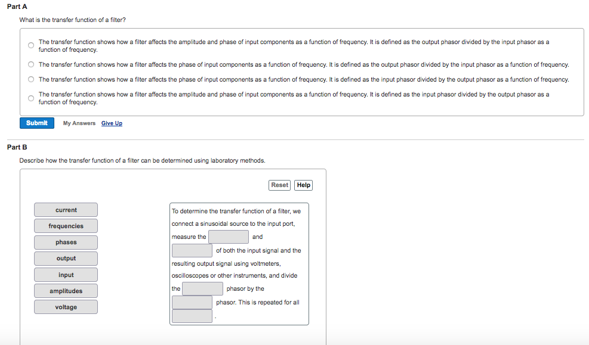Pick the 'input' word tile
The height and width of the screenshot is (345, 589).
point(66,275)
